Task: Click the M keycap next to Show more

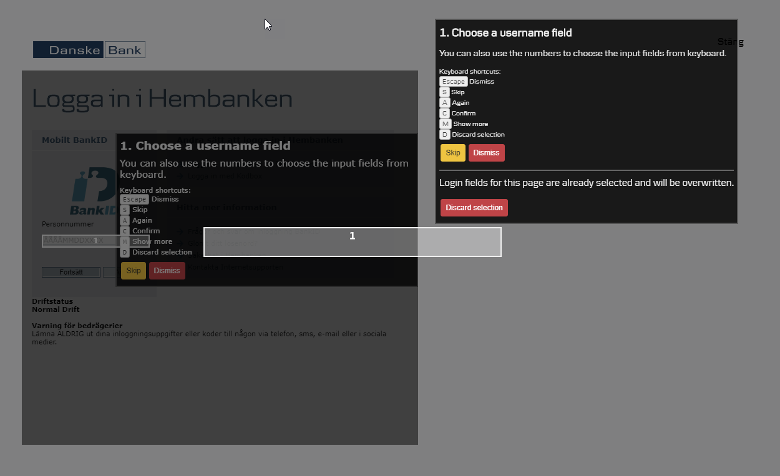Action: click(x=445, y=124)
